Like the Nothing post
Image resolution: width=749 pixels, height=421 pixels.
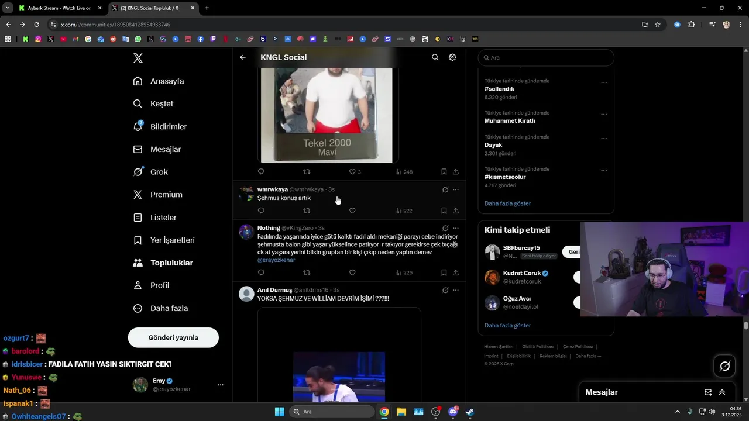(x=352, y=272)
